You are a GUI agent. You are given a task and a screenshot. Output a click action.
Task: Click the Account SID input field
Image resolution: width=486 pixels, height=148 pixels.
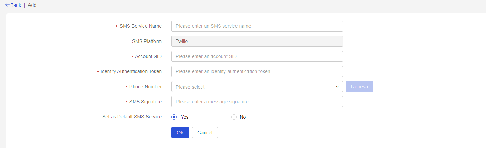[257, 56]
